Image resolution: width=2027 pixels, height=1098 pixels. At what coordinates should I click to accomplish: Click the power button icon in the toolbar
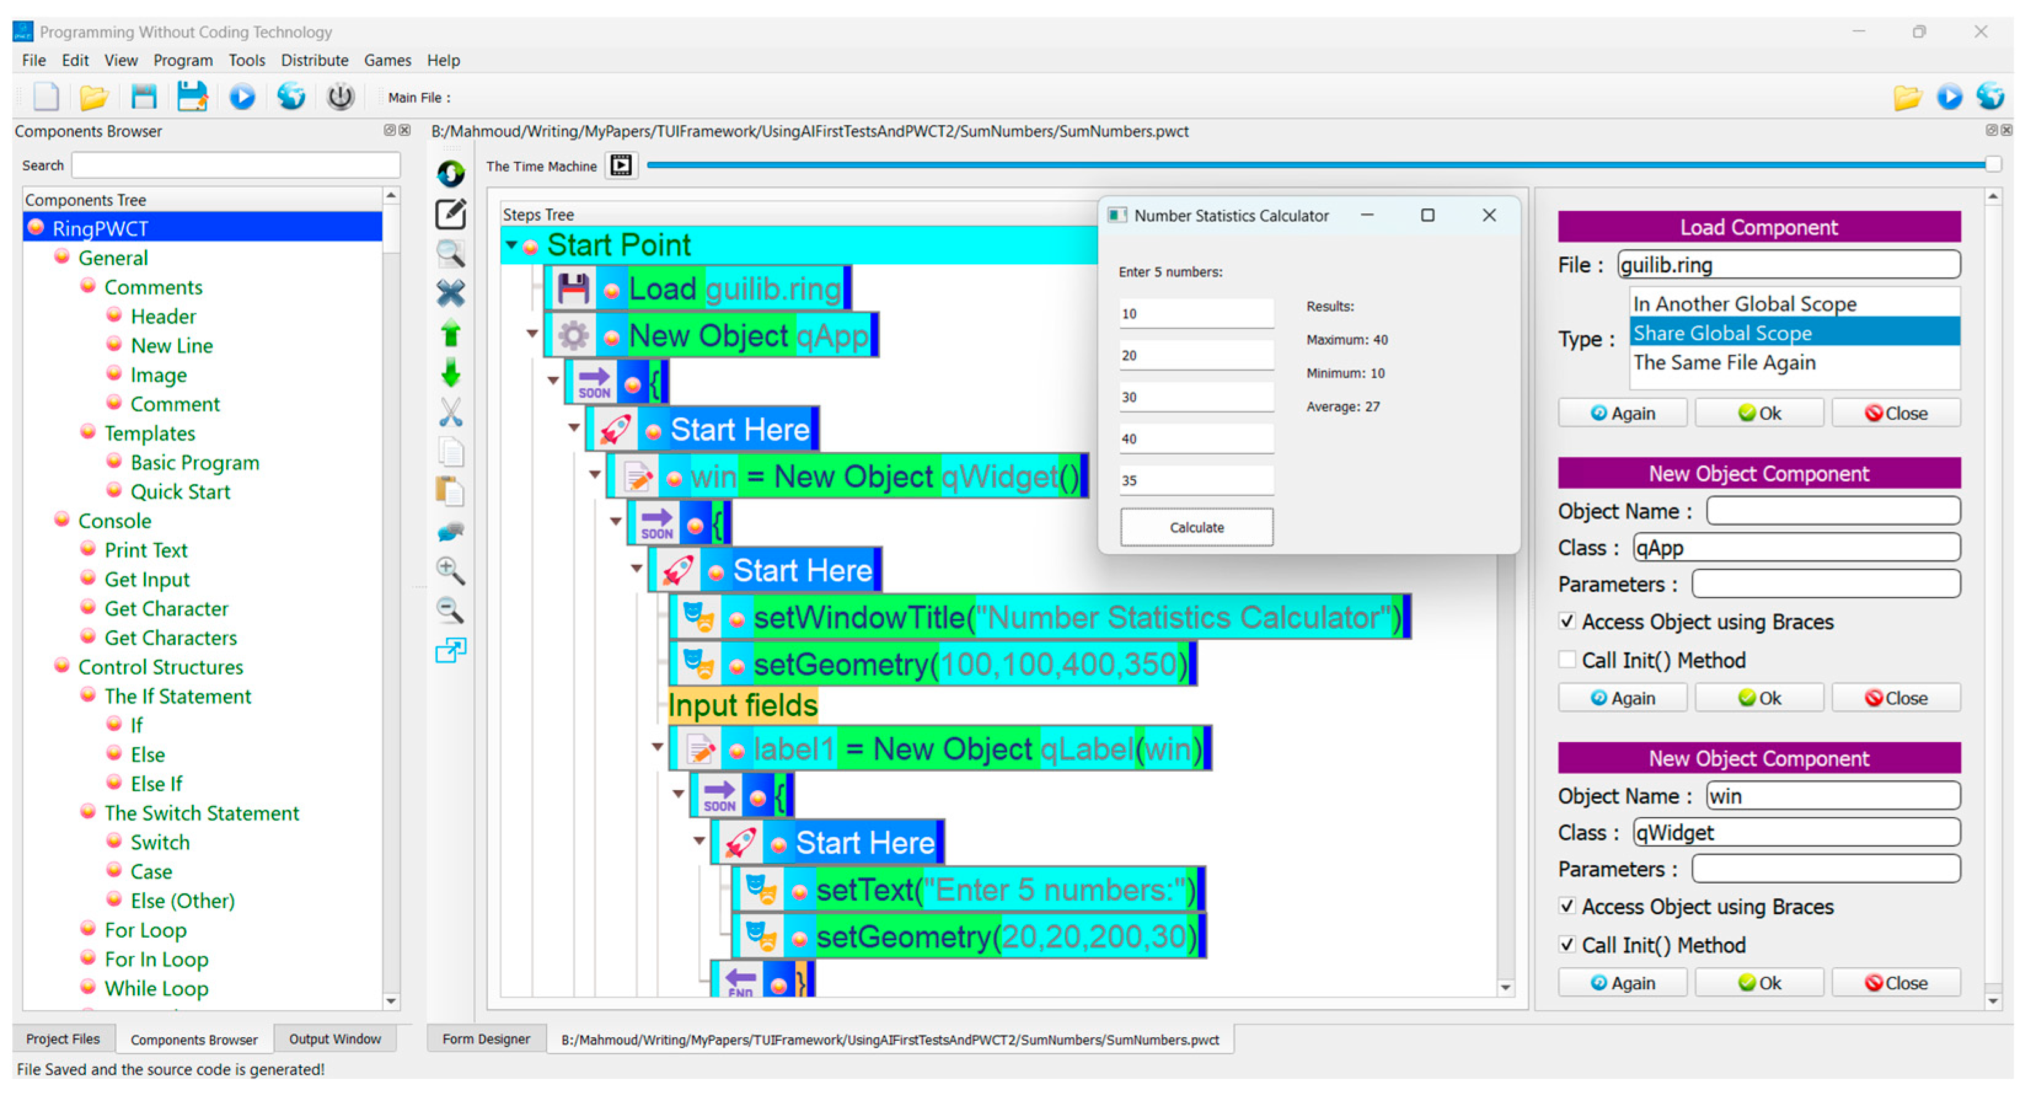(340, 96)
